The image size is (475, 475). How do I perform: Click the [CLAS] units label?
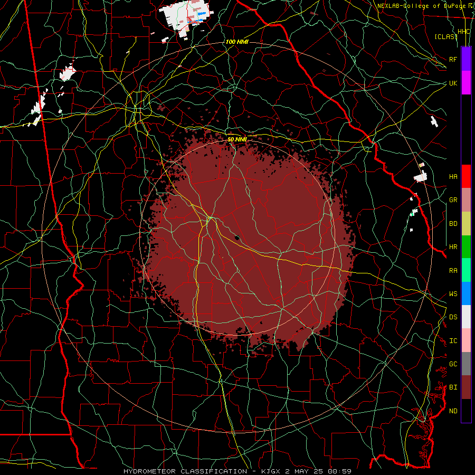(x=445, y=36)
